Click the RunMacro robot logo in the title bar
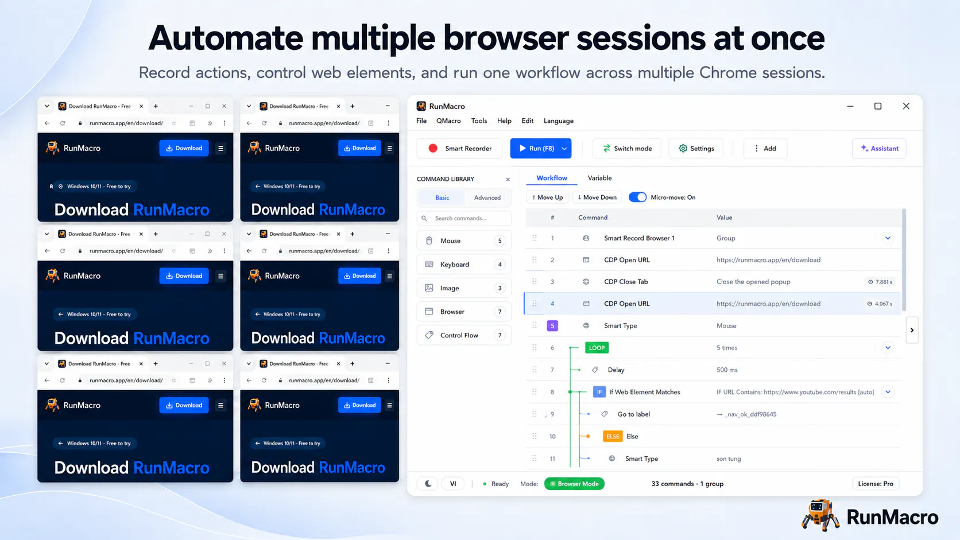This screenshot has height=540, width=960. pyautogui.click(x=421, y=106)
